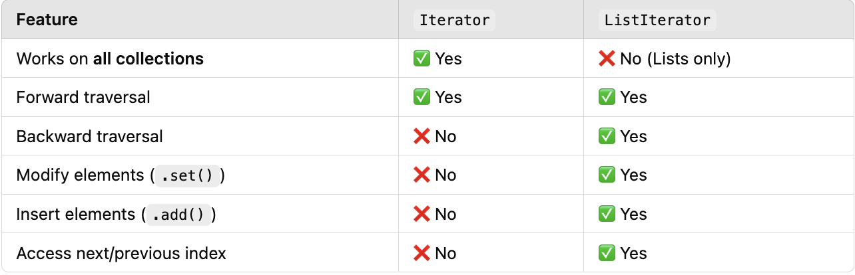The width and height of the screenshot is (855, 275).
Task: Click the Access next/previous index text
Action: [x=121, y=253]
